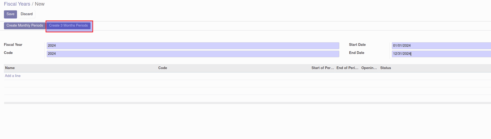The image size is (491, 139).
Task: Click Create Monthly Periods button
Action: (x=25, y=26)
